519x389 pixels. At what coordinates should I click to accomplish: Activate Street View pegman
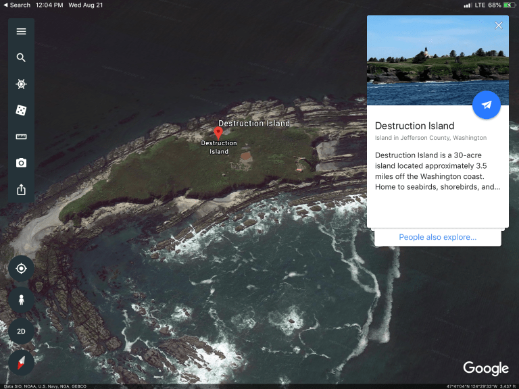pyautogui.click(x=21, y=300)
